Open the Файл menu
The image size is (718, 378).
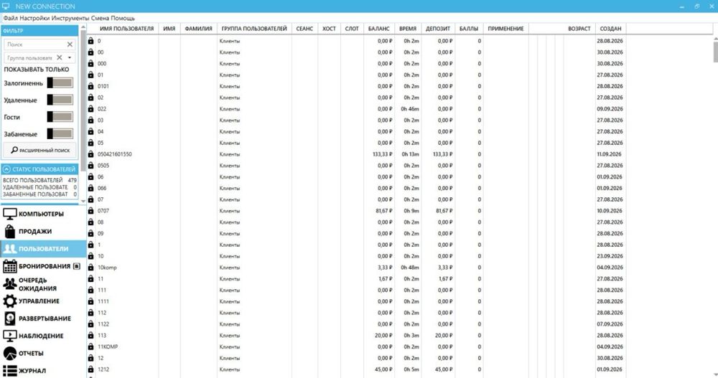point(10,18)
